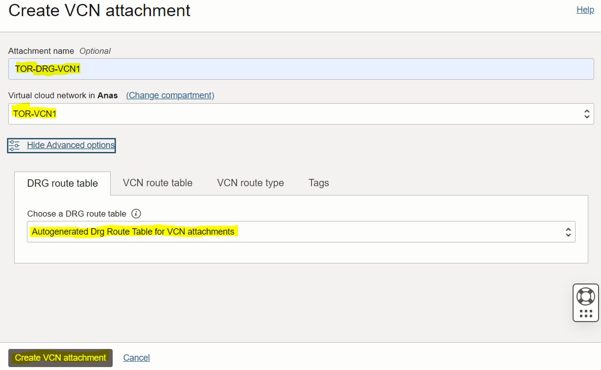This screenshot has height=370, width=601.
Task: Open the VCN route type tab
Action: coord(250,183)
